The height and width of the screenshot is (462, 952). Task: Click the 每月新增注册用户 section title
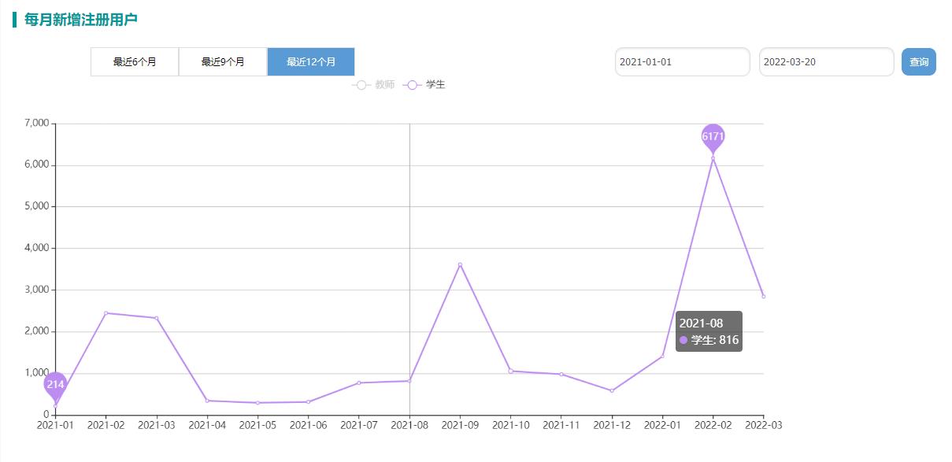tap(81, 20)
